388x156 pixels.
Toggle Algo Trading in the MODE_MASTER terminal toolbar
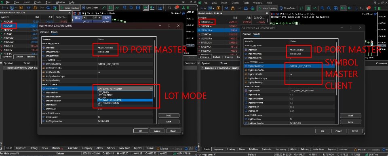pos(70,8)
